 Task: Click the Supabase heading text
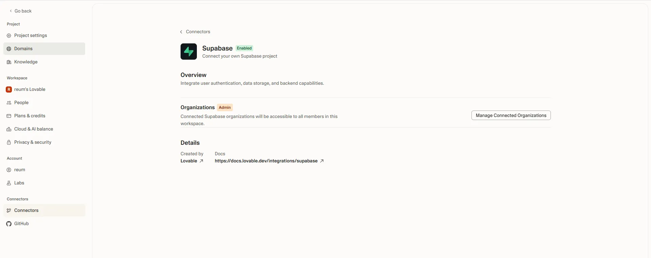(217, 48)
